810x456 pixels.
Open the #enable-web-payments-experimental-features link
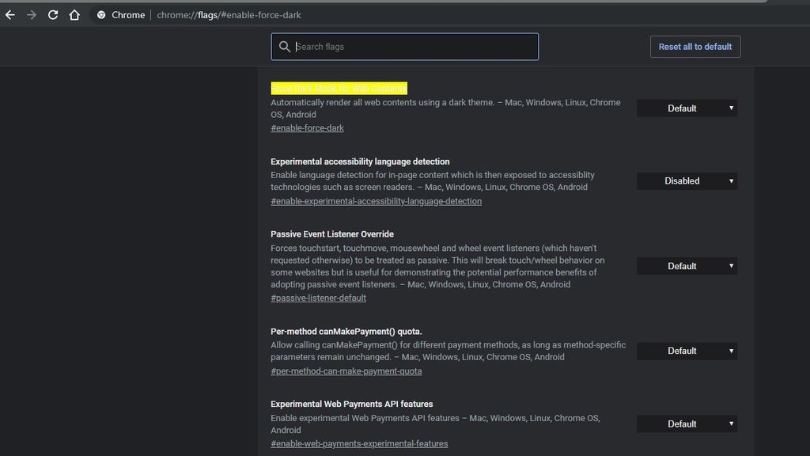pos(361,444)
